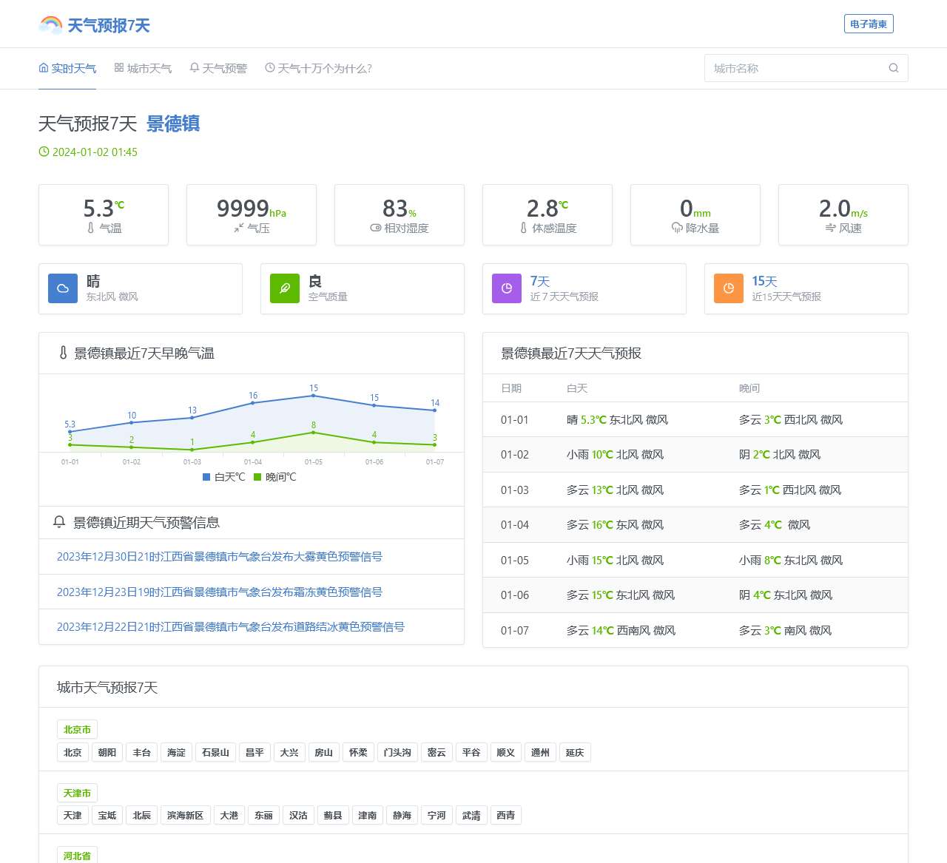
Task: Click the 01-01 forecast row date
Action: (515, 419)
